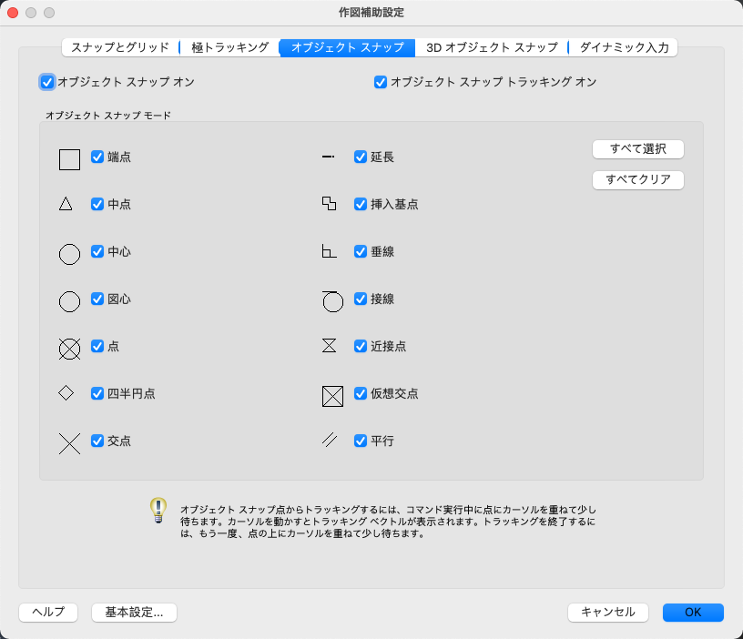Click the triangle midpoint (中点) snap icon

(66, 204)
